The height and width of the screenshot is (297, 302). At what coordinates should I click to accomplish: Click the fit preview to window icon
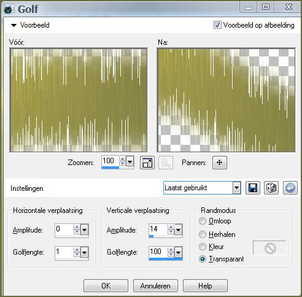click(147, 163)
